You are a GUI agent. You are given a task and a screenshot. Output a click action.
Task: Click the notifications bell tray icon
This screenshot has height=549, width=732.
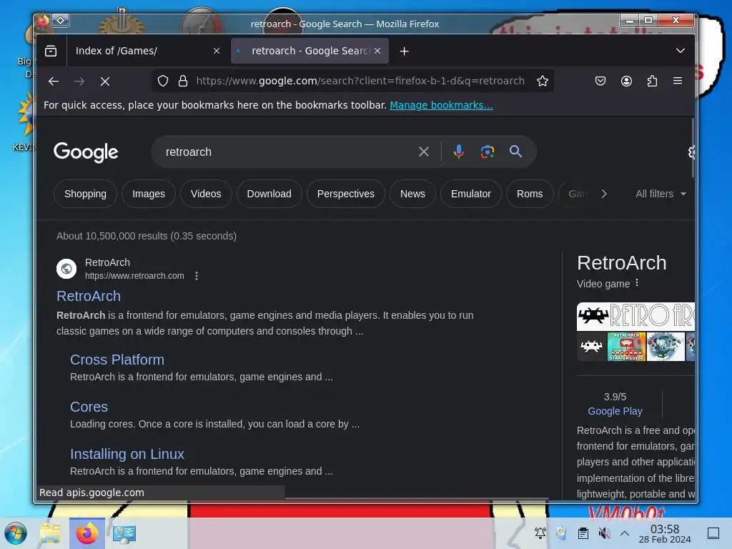[x=540, y=533]
